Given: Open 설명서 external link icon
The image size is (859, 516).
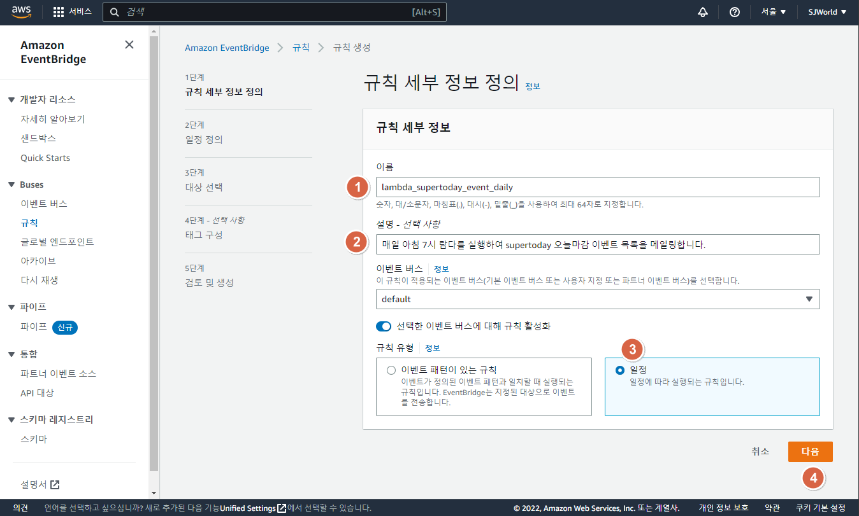Looking at the screenshot, I should pyautogui.click(x=55, y=485).
